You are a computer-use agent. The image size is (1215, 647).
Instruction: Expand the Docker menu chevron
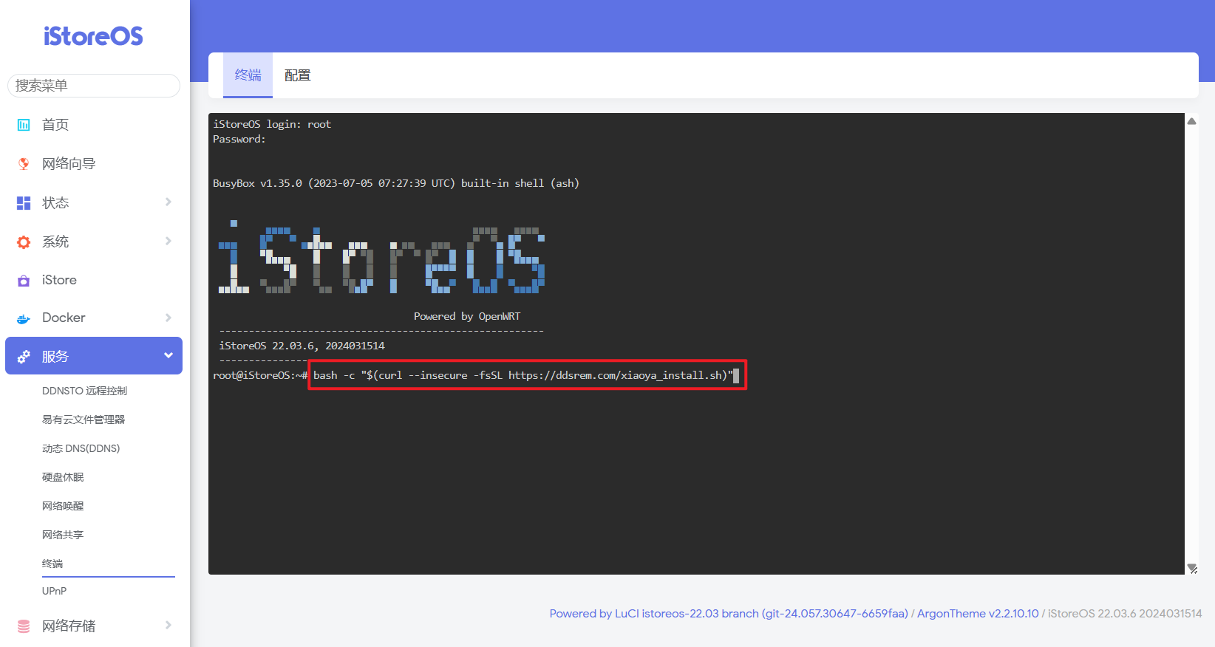point(169,318)
